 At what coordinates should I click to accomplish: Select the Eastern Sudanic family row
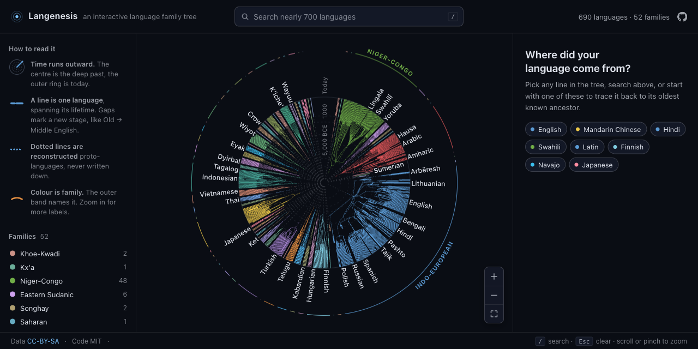coord(68,294)
